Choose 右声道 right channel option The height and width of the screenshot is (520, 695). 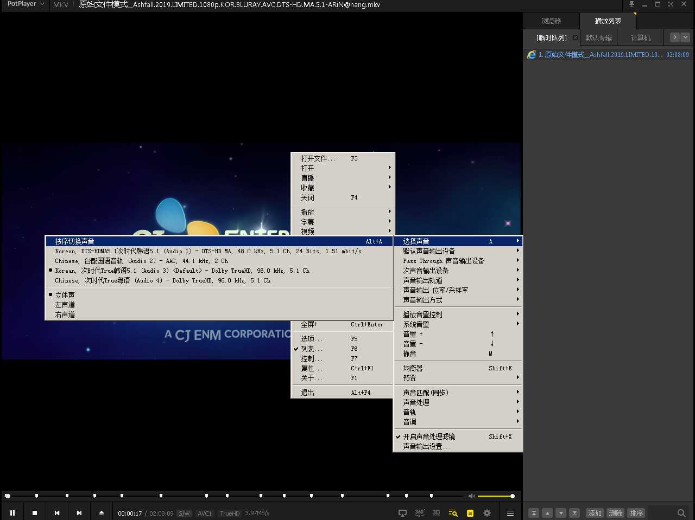point(219,314)
